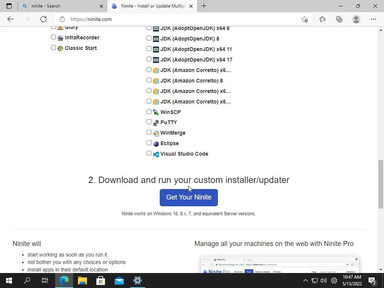Screen dimensions: 384x288
Task: Click the Classic Start app icon
Action: (60, 48)
